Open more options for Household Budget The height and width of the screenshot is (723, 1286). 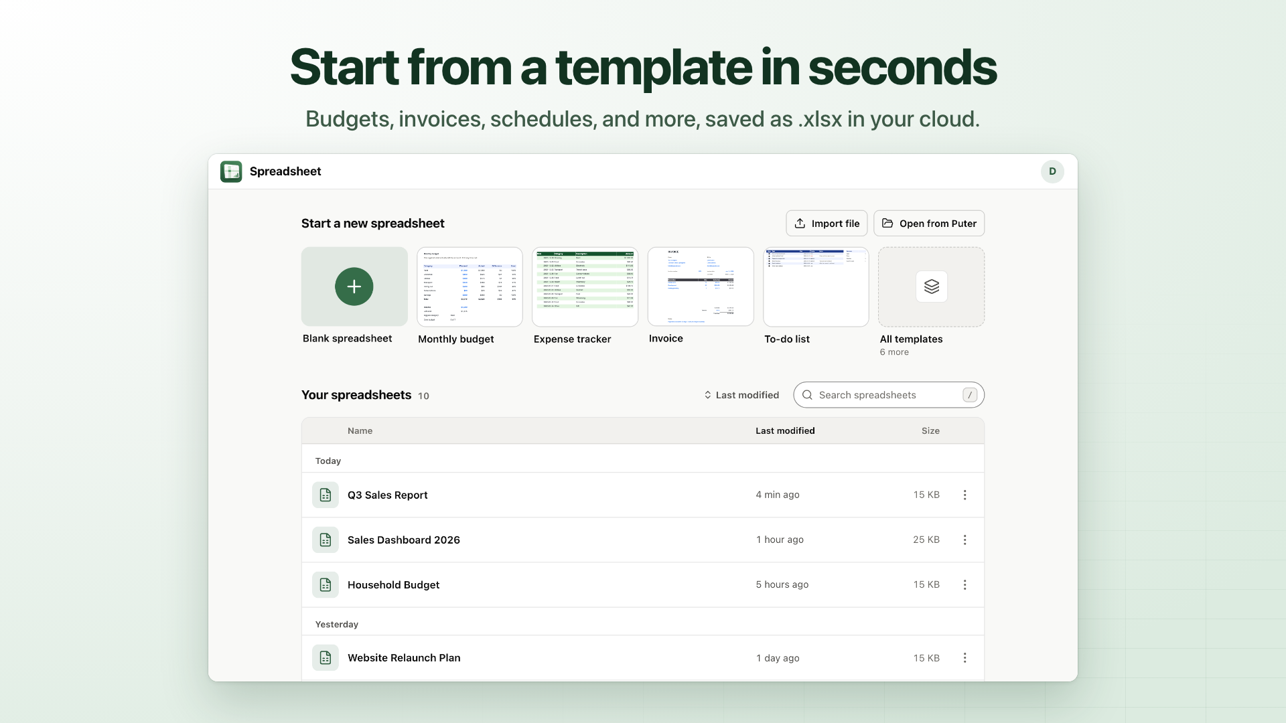pos(964,584)
